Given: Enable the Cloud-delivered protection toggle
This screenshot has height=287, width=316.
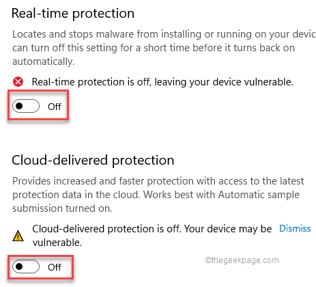Looking at the screenshot, I should tap(26, 266).
